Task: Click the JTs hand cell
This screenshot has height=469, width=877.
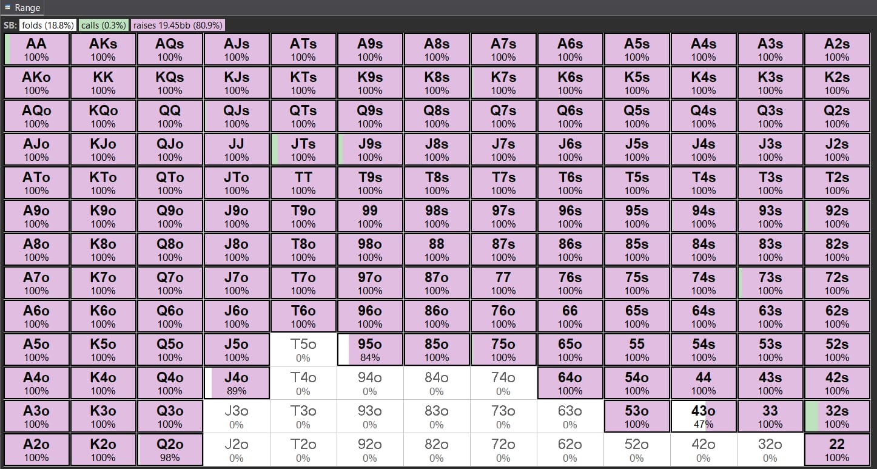Action: pos(303,149)
